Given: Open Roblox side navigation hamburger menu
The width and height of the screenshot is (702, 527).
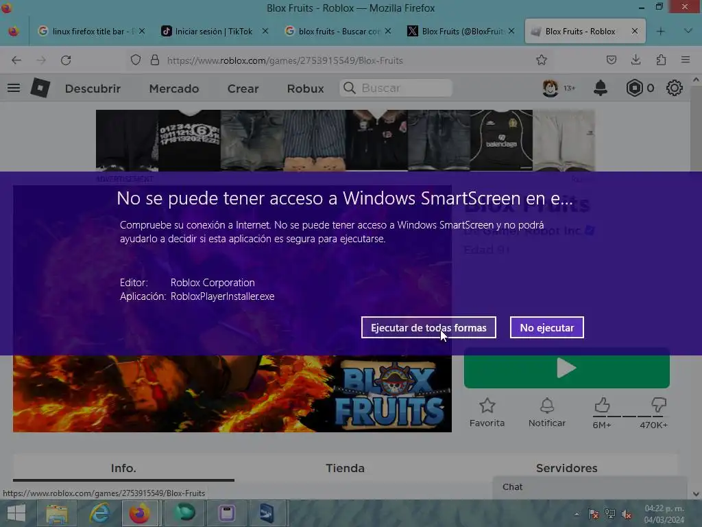Looking at the screenshot, I should 14,88.
